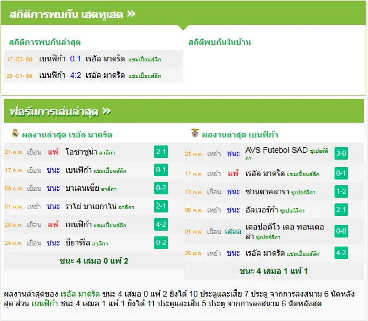The width and height of the screenshot is (368, 321).
Task: Click the 0:1 score in 17-02-69 match
Action: 75,59
